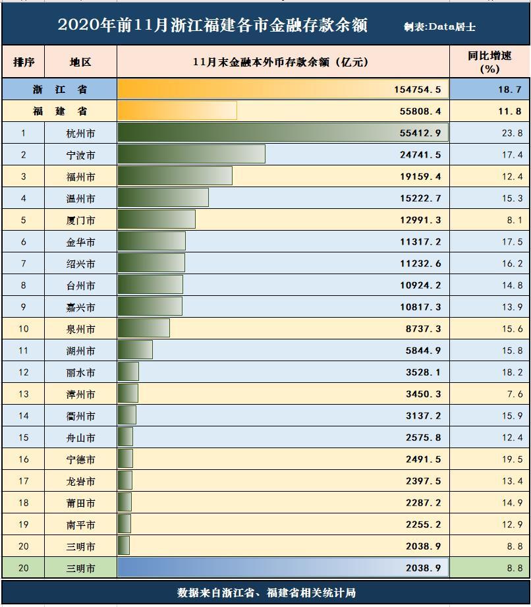Select growth rate 18.2
Screen dimensions: 531x607
512,372
